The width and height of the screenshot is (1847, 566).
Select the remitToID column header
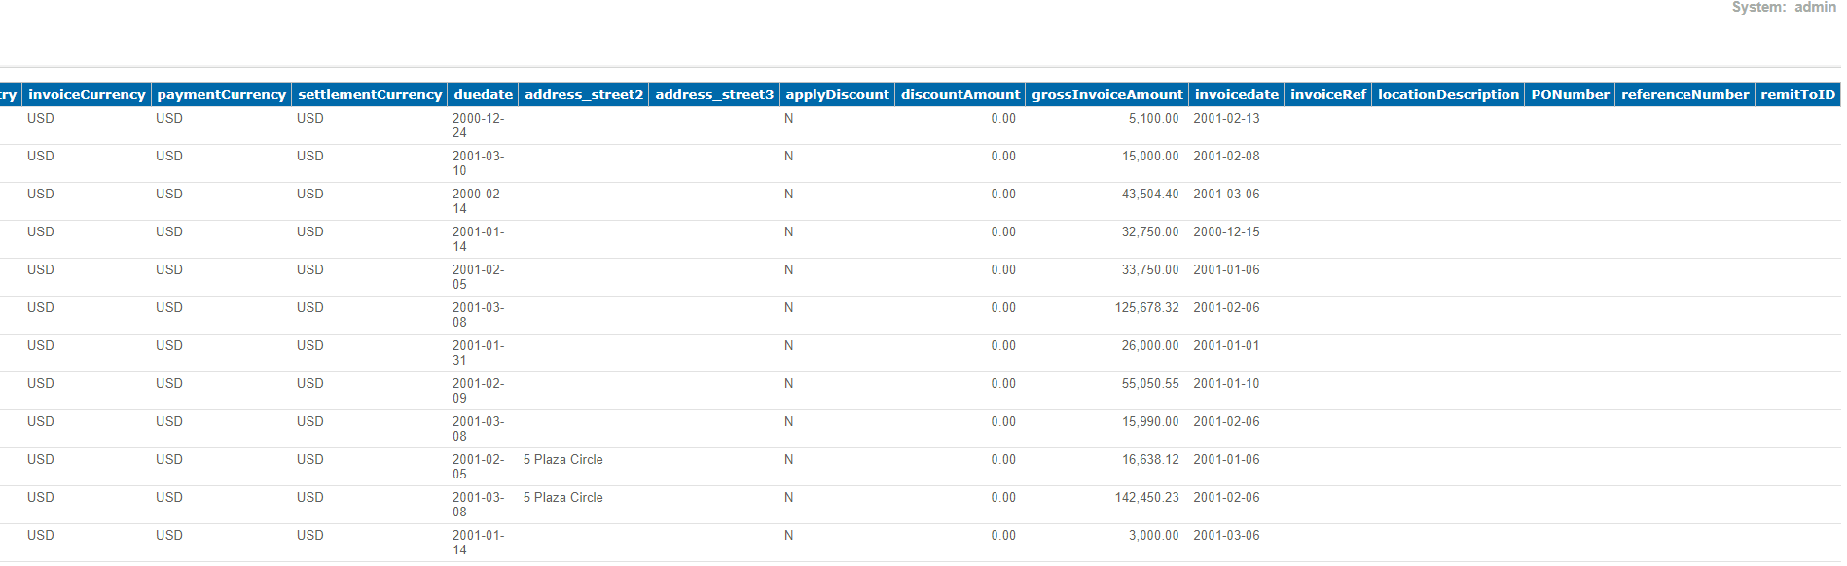point(1796,94)
